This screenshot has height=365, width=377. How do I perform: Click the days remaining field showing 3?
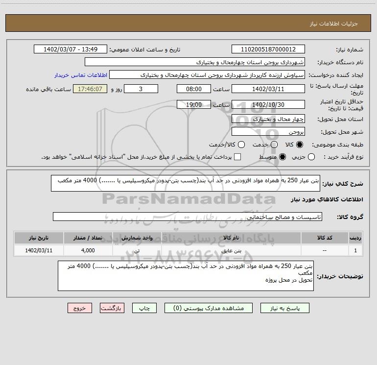(x=141, y=89)
